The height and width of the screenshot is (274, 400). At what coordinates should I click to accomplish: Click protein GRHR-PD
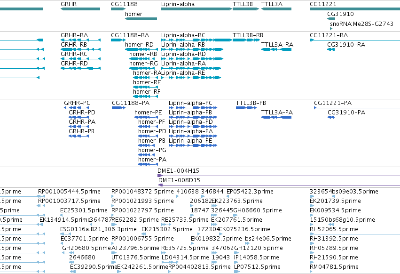click(78, 117)
